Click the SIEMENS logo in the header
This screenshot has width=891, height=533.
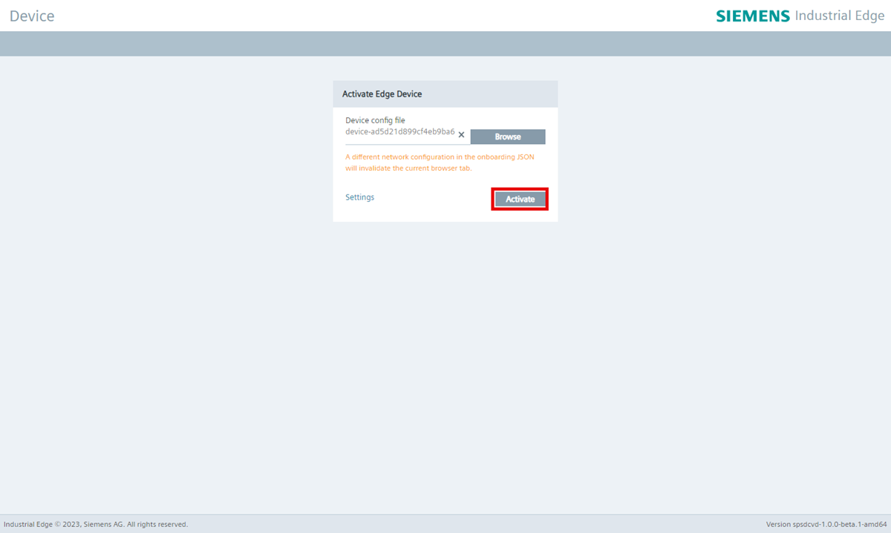click(752, 16)
